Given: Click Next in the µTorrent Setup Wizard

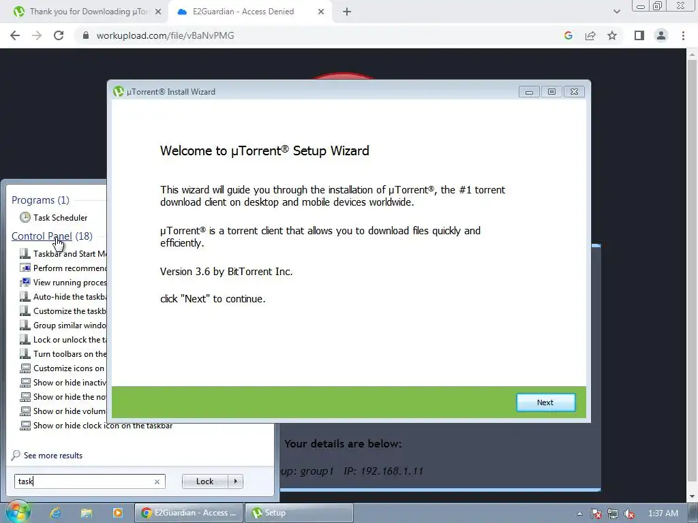Looking at the screenshot, I should click(x=545, y=402).
